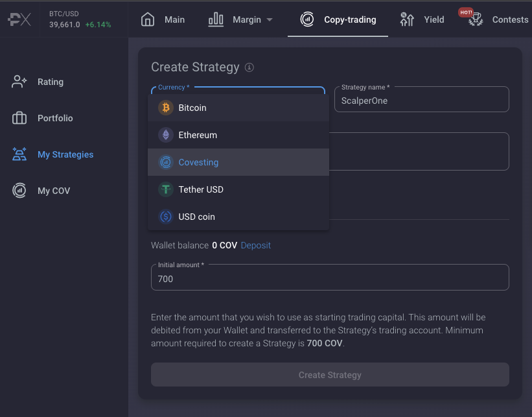
Task: Click the USD coin icon
Action: 166,217
